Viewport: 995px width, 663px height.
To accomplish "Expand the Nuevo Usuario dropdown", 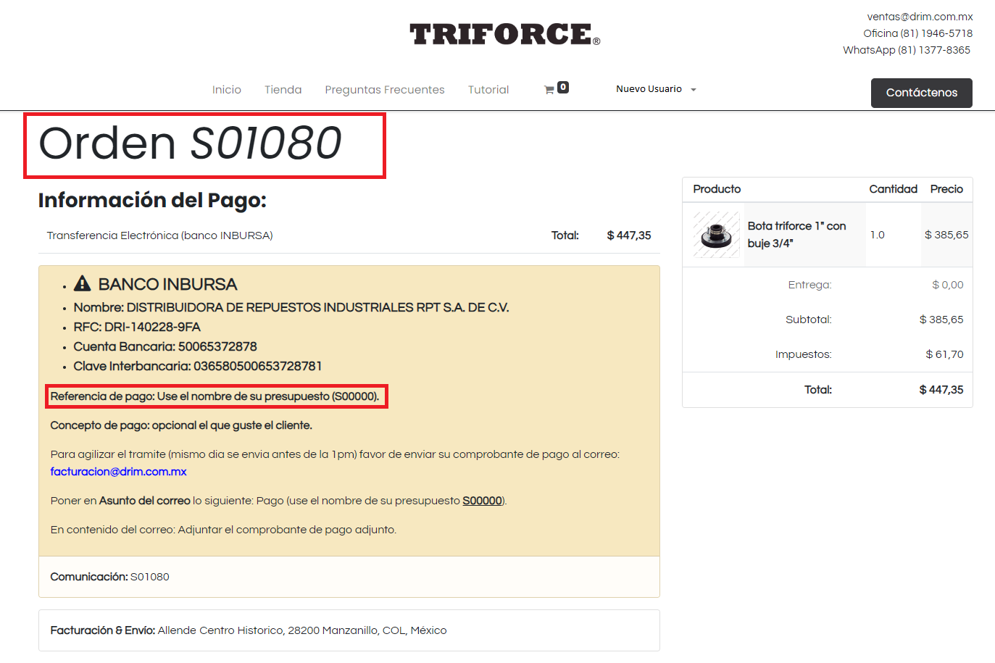I will [x=656, y=89].
